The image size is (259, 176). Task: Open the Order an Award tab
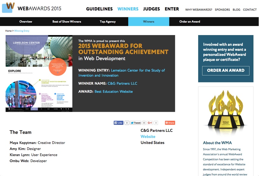190,22
